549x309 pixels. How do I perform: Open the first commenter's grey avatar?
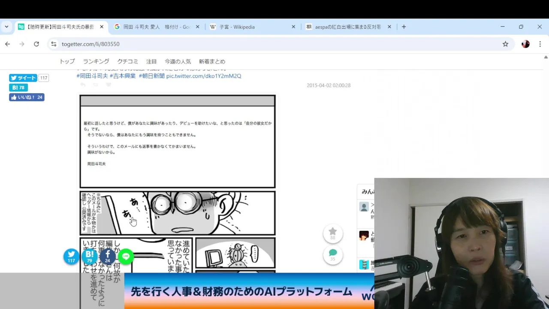click(364, 207)
